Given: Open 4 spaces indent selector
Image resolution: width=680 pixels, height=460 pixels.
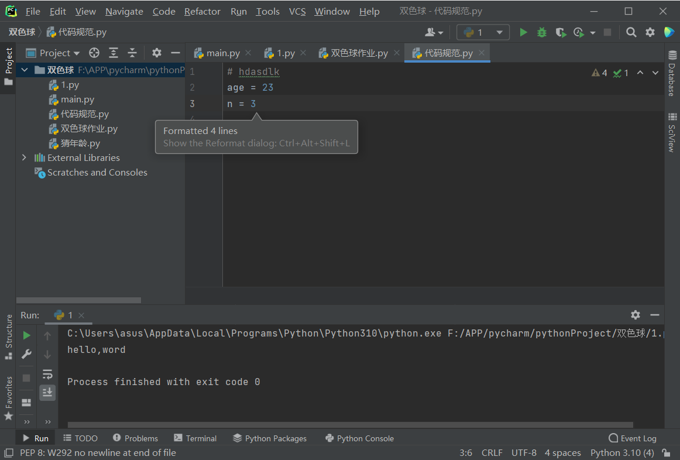Looking at the screenshot, I should [562, 452].
